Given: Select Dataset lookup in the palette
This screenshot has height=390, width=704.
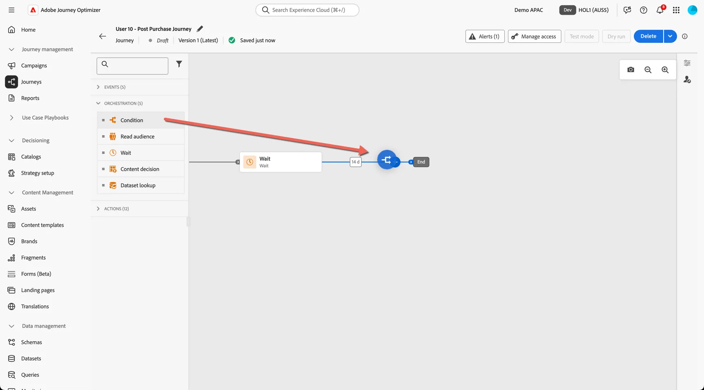Looking at the screenshot, I should [141, 185].
